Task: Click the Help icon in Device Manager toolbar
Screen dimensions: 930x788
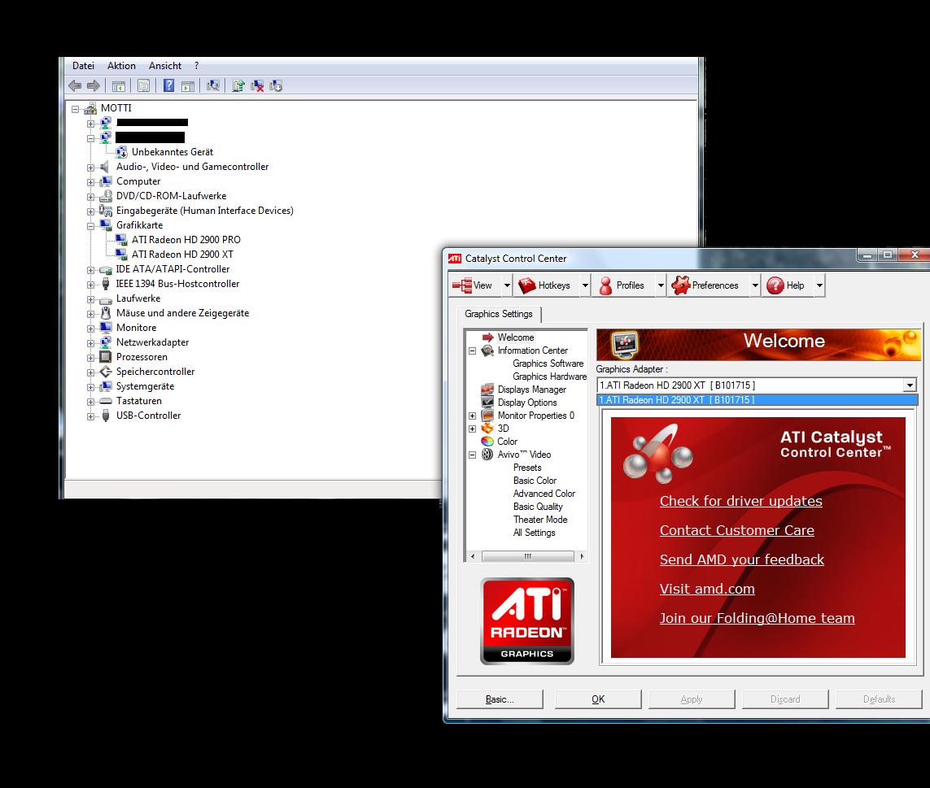Action: pos(169,85)
